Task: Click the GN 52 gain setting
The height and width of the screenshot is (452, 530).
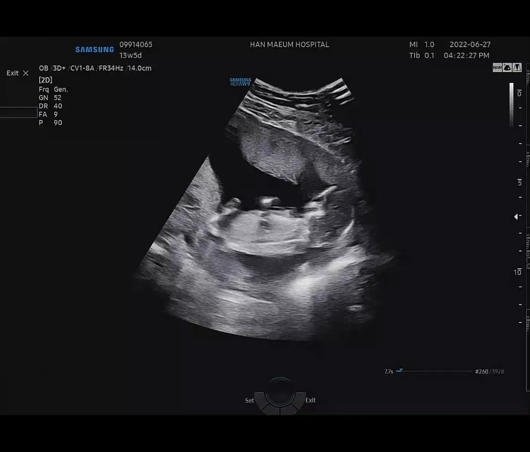Action: tap(50, 97)
